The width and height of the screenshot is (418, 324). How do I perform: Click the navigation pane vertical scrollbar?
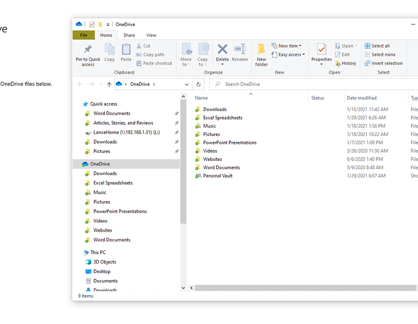pos(183,163)
